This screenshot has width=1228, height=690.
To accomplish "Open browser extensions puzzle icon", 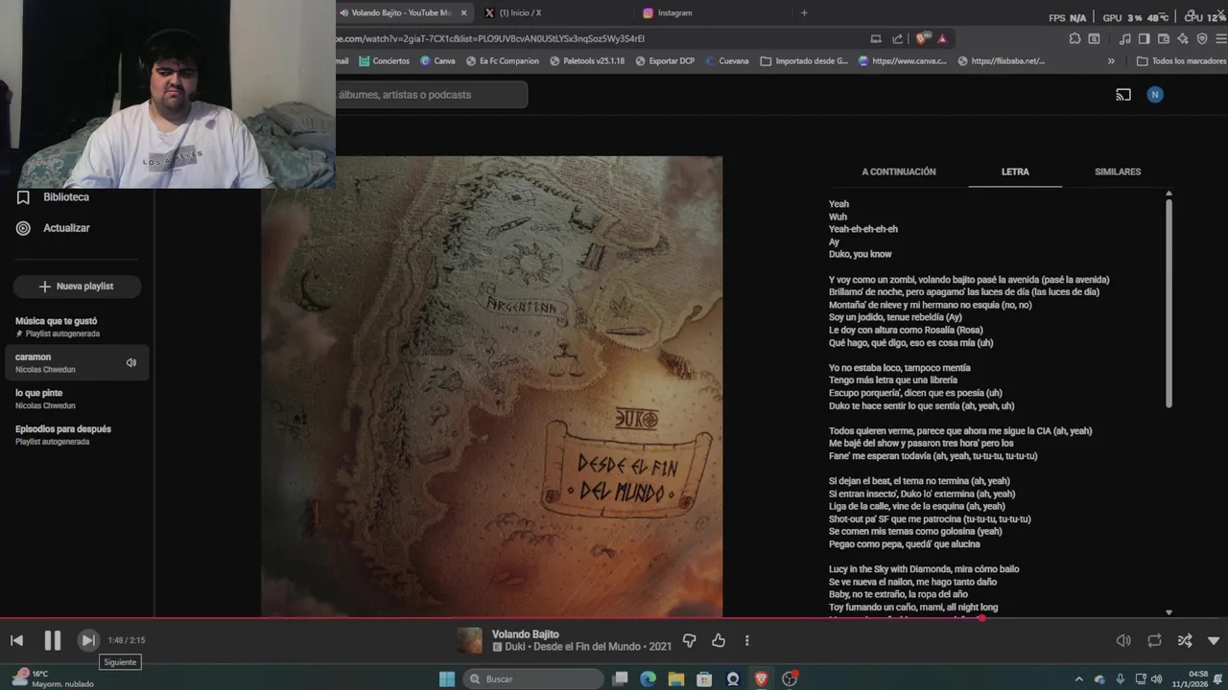I will click(1074, 38).
